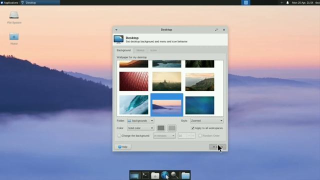Maximize the Desktop settings dialog

tap(216, 30)
